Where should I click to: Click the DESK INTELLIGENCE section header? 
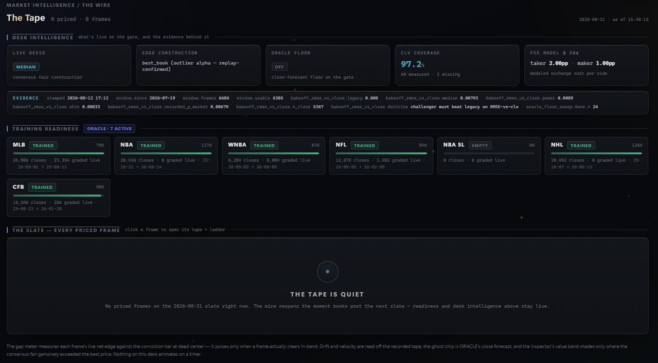coord(43,37)
